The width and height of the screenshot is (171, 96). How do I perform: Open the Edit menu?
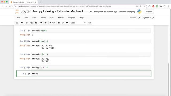pyautogui.click(x=26, y=18)
